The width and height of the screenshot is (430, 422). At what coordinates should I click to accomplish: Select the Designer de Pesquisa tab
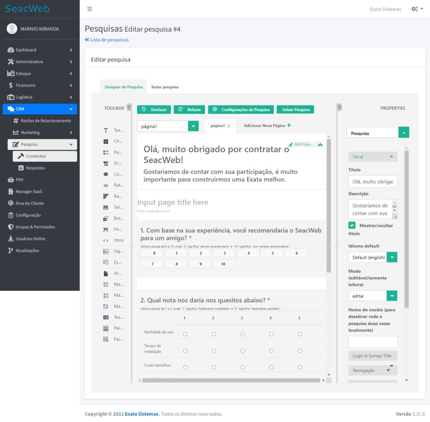click(x=124, y=87)
